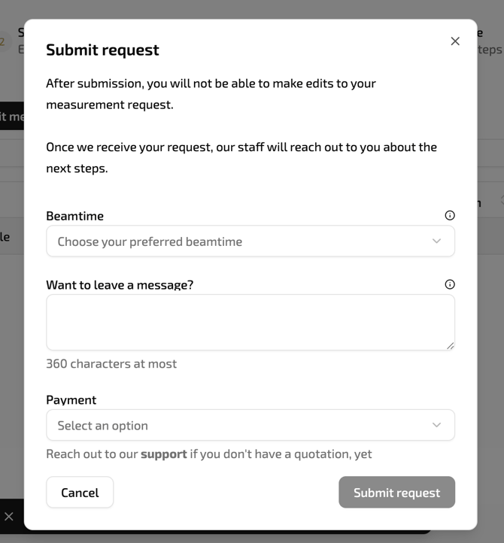The width and height of the screenshot is (504, 543).
Task: Close the Submit request dialog
Action: pos(455,41)
